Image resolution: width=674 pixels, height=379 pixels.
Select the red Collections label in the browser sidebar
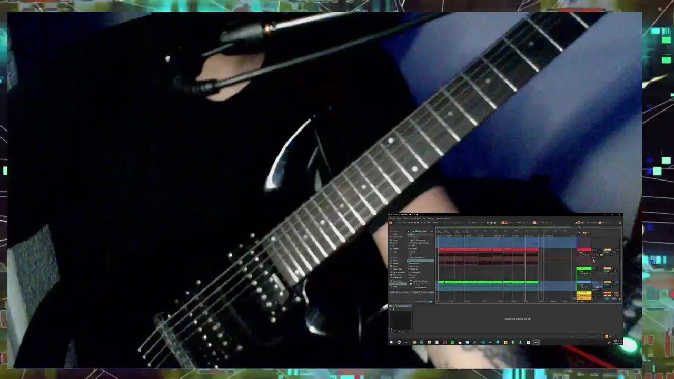coord(394,234)
